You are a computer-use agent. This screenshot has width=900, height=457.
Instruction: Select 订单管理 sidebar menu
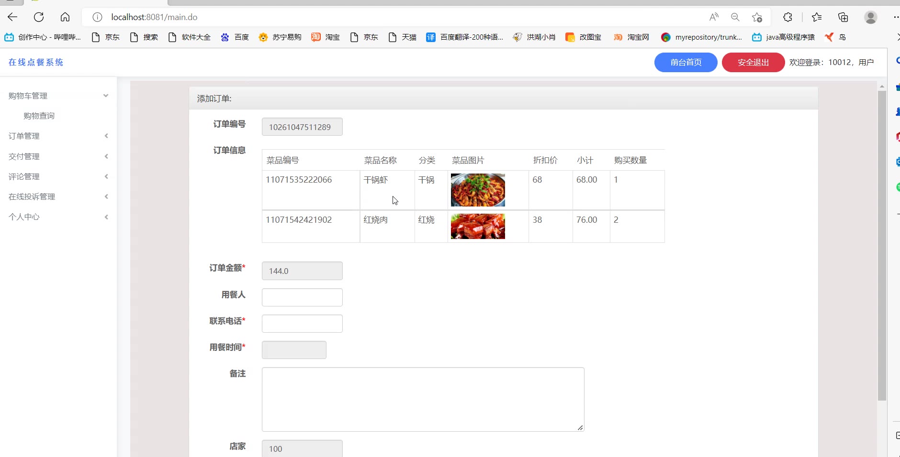(x=24, y=136)
